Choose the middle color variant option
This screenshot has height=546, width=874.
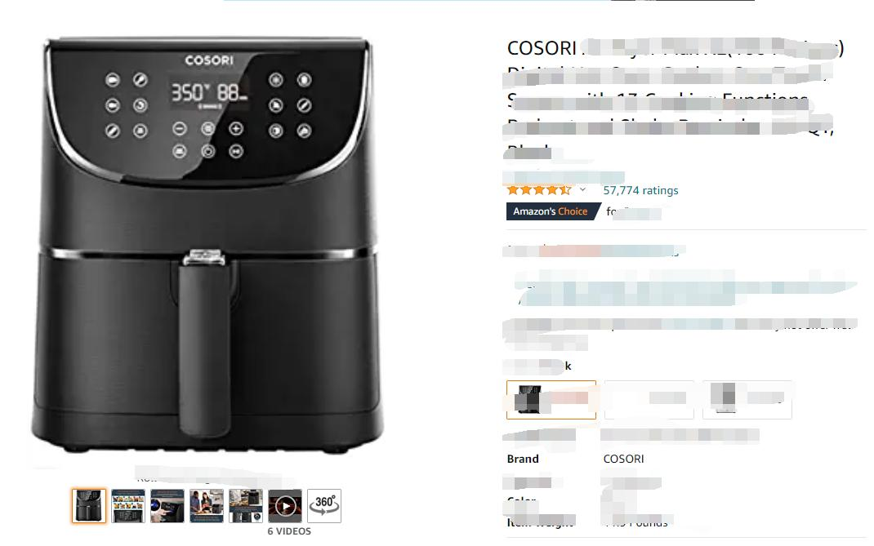point(649,399)
